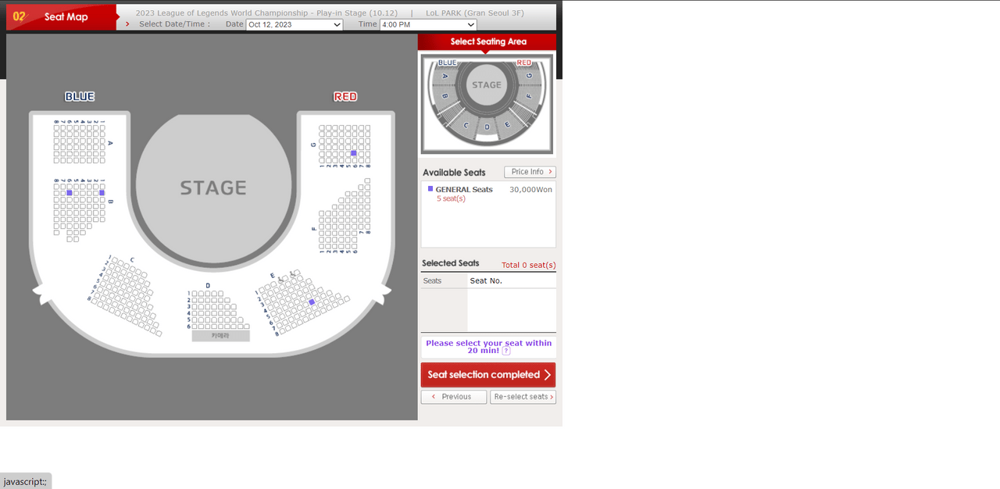Click the Seat Map step header
Viewport: 1000px width, 489px height.
pos(61,16)
